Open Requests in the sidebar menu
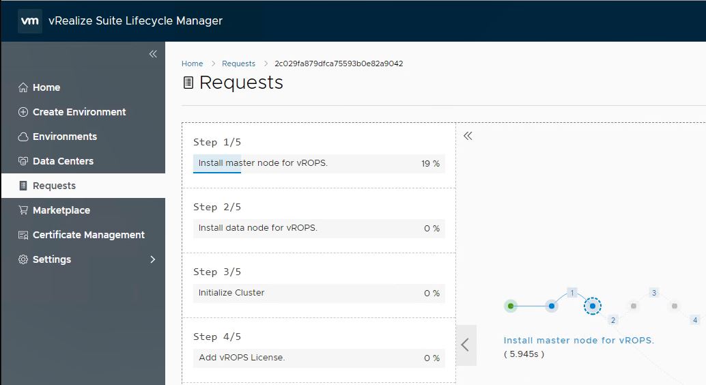 tap(54, 186)
